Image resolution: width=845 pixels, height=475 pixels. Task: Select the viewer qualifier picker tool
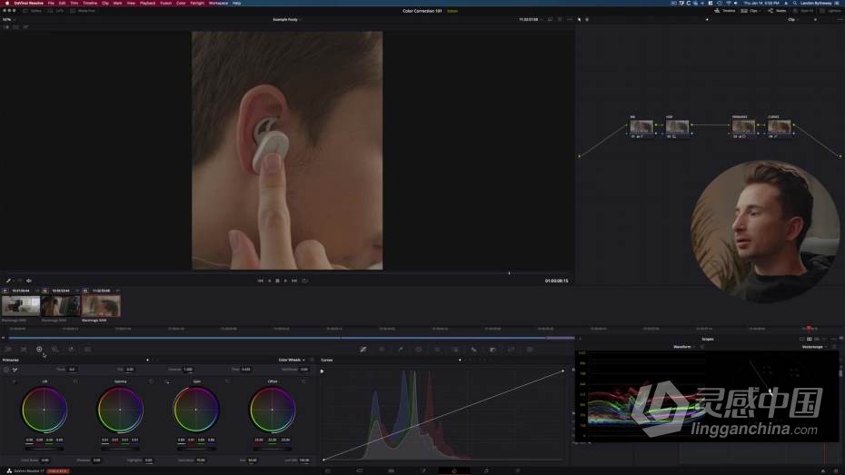(x=8, y=281)
